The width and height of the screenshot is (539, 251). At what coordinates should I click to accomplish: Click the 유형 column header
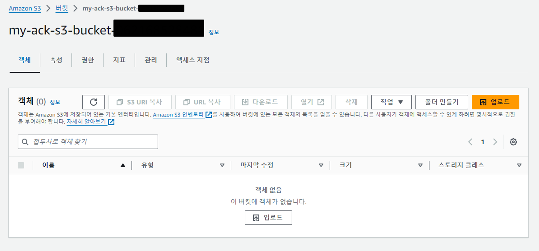(x=147, y=165)
